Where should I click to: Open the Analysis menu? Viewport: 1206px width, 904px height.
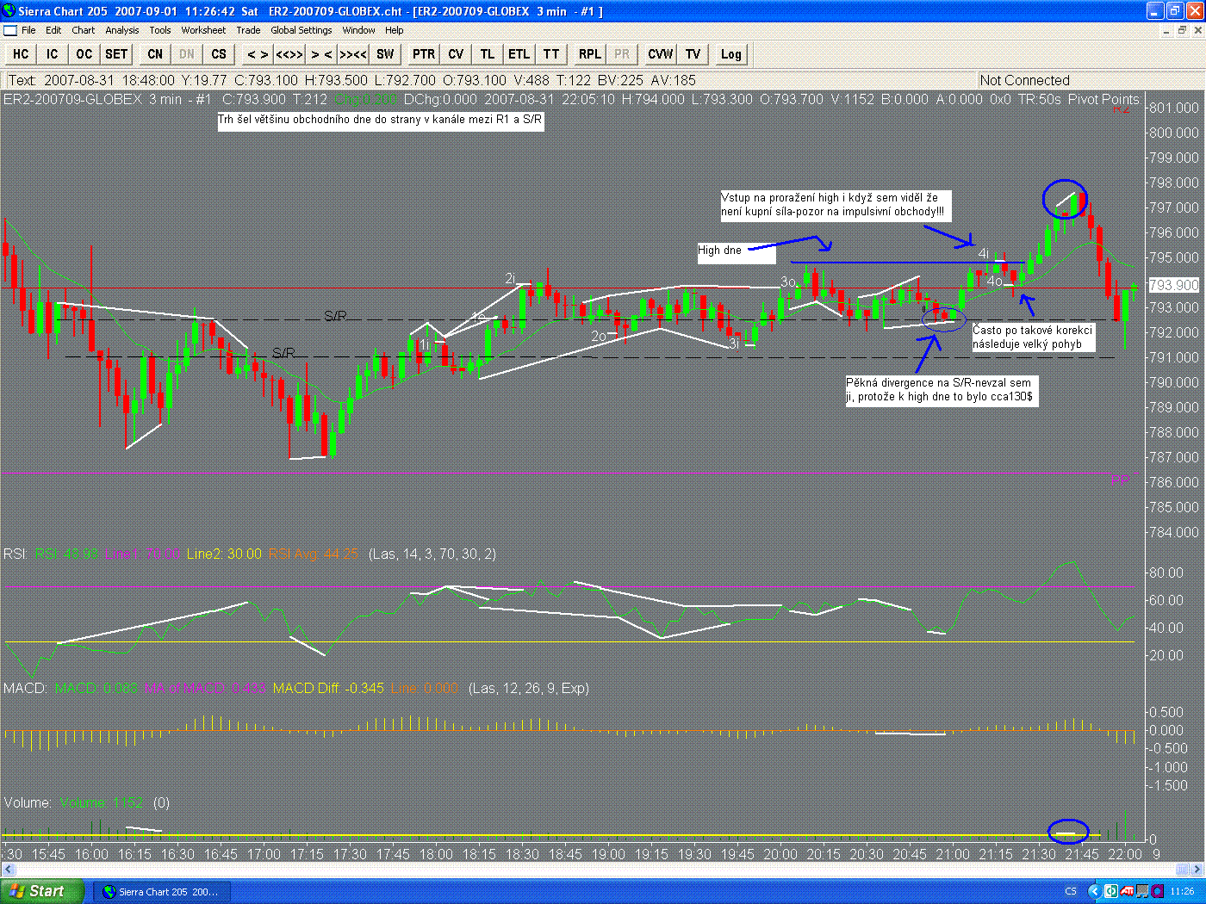pos(122,30)
